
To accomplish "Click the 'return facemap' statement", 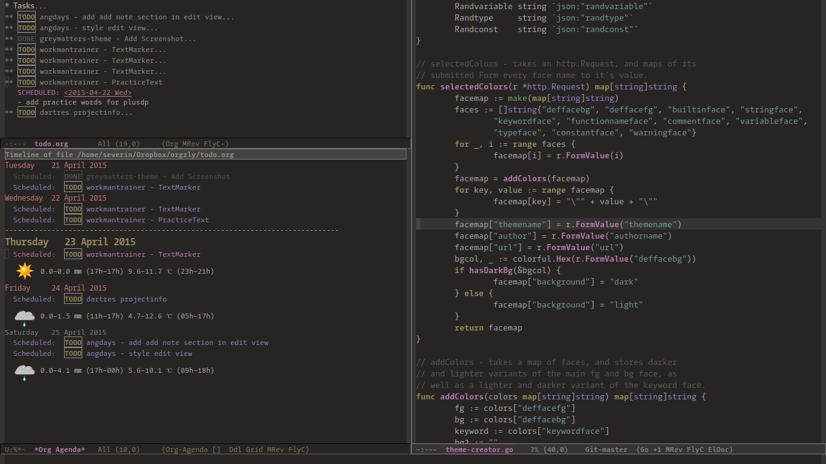I will (489, 327).
